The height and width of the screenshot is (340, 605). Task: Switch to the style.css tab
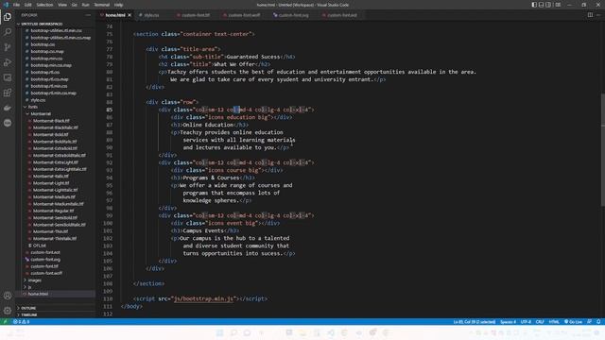(151, 15)
